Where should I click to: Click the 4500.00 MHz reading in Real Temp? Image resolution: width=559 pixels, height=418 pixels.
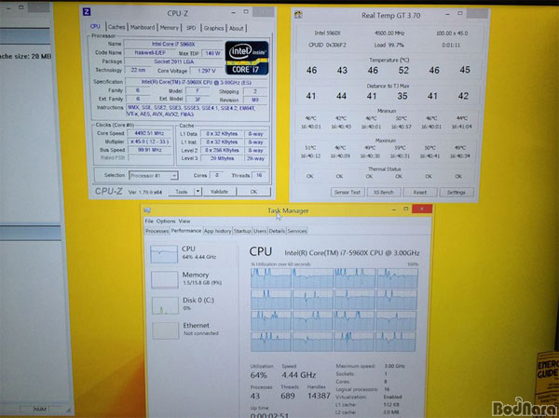(389, 34)
